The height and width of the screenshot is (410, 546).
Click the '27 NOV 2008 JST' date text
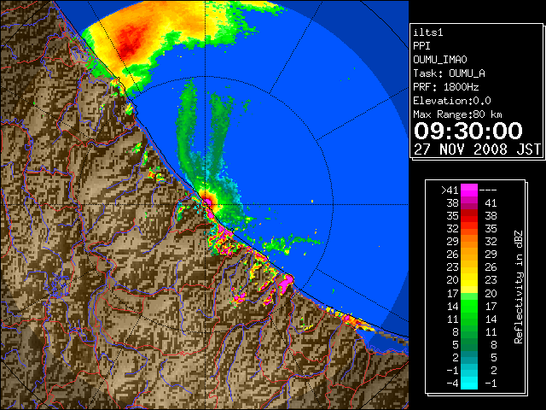pos(477,149)
